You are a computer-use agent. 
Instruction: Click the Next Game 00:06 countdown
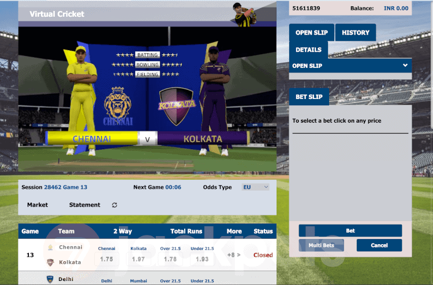pos(157,187)
